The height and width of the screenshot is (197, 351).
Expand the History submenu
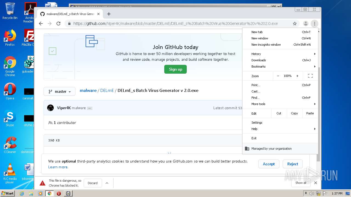(280, 54)
